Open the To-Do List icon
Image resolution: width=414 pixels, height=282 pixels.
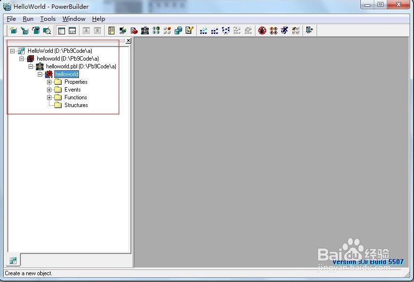(111, 31)
